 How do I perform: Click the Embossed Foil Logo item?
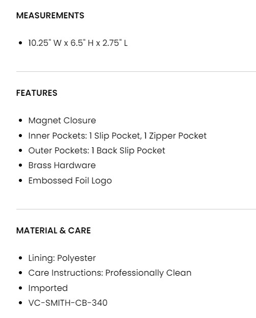[x=70, y=180]
